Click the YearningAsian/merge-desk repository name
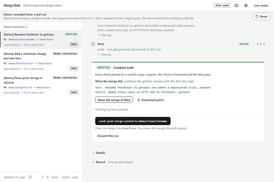Viewport: 274px width, 182px height. [x=42, y=5]
